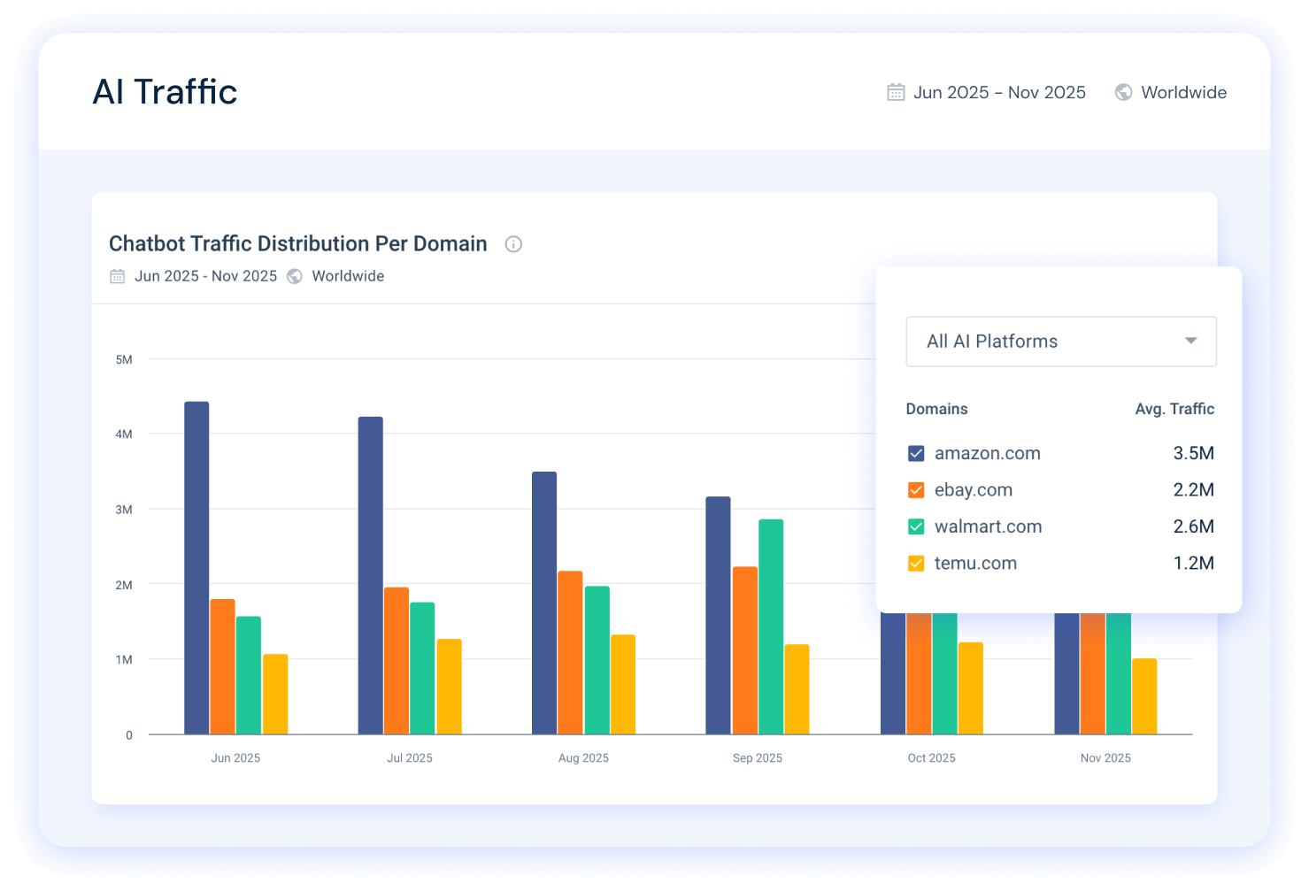Toggle the ebay.com domain checkbox
1309x891 pixels.
tap(916, 490)
